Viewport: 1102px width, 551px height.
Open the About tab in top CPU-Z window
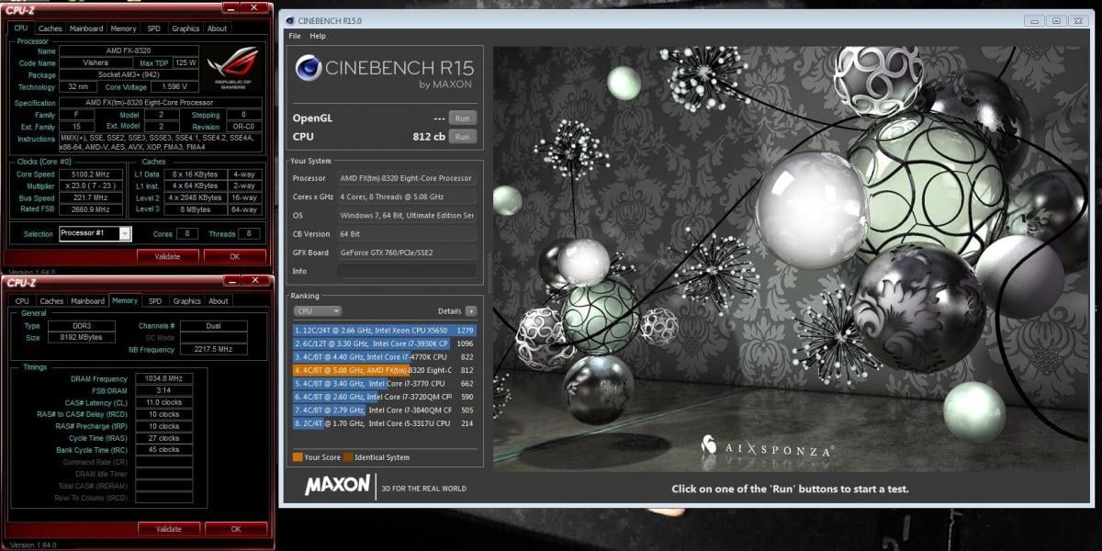[217, 28]
